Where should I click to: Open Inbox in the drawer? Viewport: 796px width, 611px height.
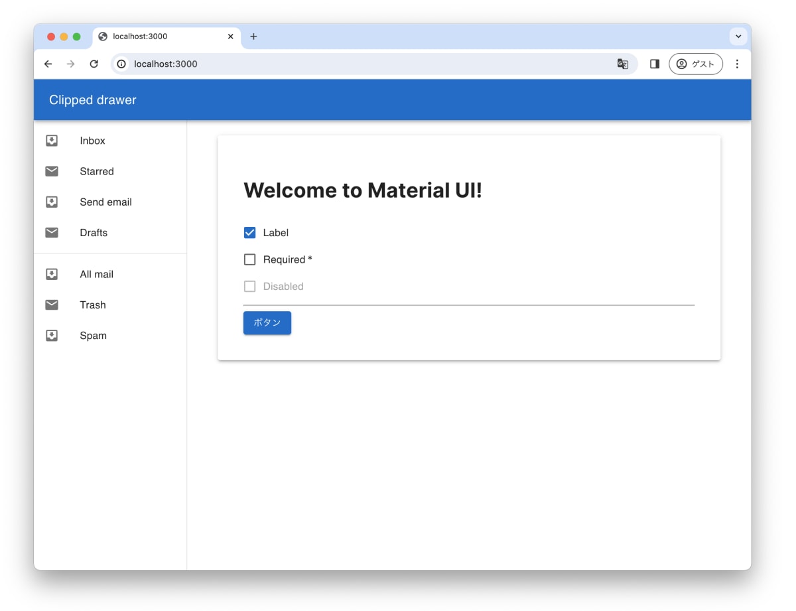(110, 141)
